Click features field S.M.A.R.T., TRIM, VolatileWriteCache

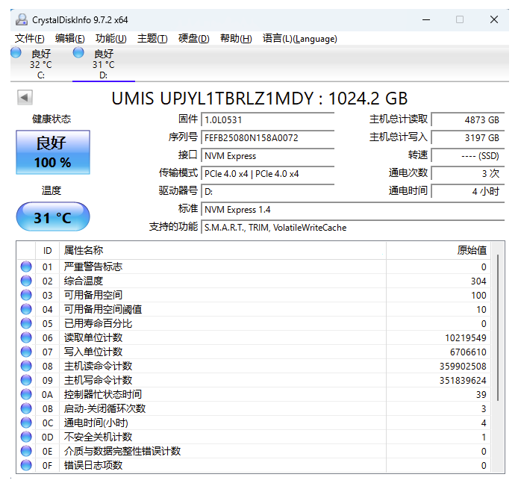tap(353, 228)
